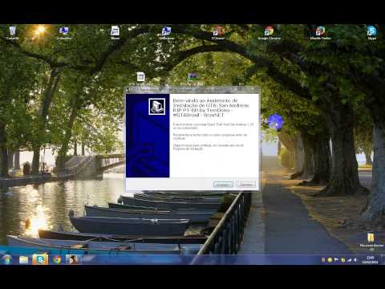
Task: Open the Action Center flag icon
Action: (x=336, y=260)
